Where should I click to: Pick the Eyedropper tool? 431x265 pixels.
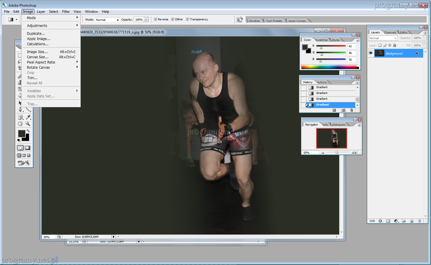pyautogui.click(x=28, y=117)
